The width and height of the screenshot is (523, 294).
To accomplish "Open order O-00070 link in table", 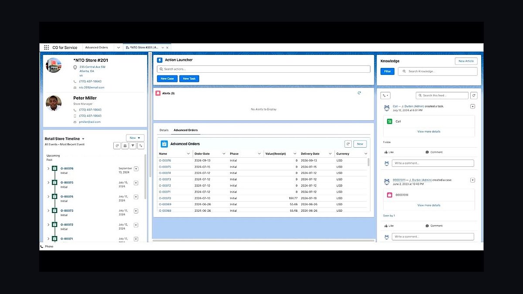I will [165, 198].
